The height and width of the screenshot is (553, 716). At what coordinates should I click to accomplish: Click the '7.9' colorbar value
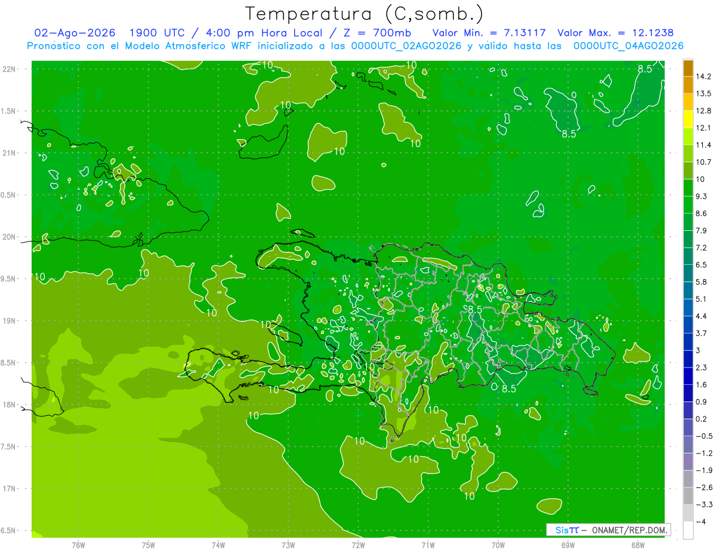(x=702, y=230)
